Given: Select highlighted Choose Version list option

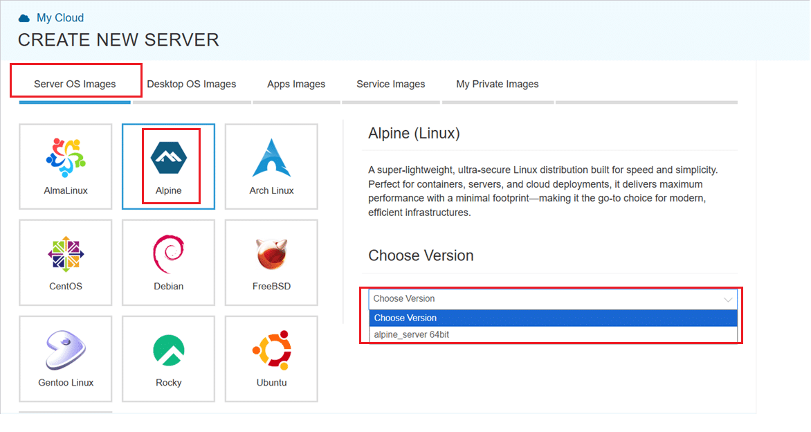Looking at the screenshot, I should point(553,318).
